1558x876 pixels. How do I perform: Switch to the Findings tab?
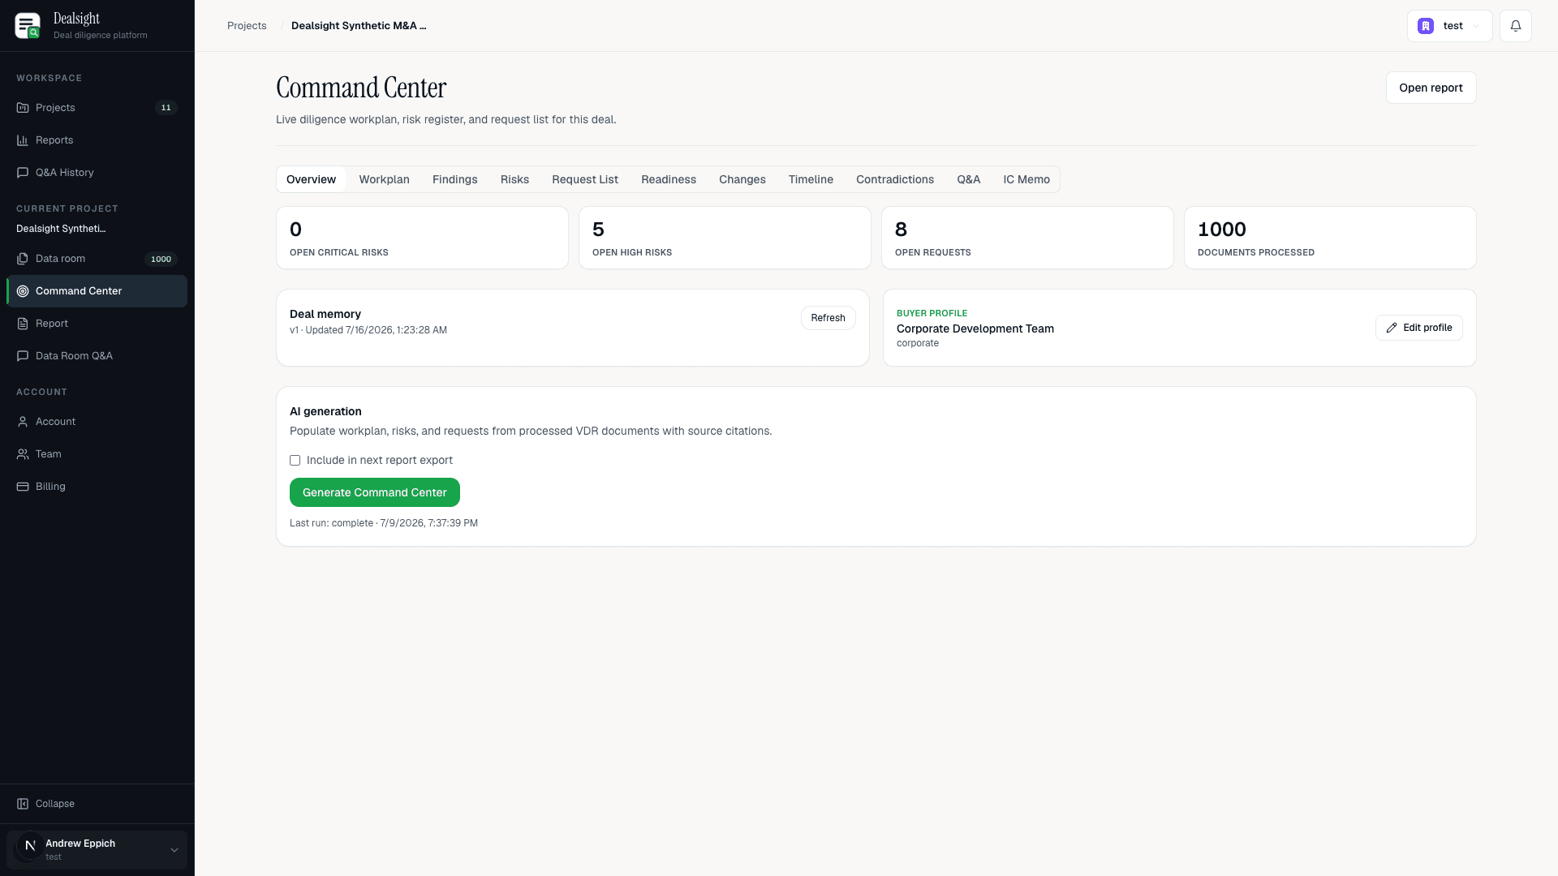coord(454,179)
